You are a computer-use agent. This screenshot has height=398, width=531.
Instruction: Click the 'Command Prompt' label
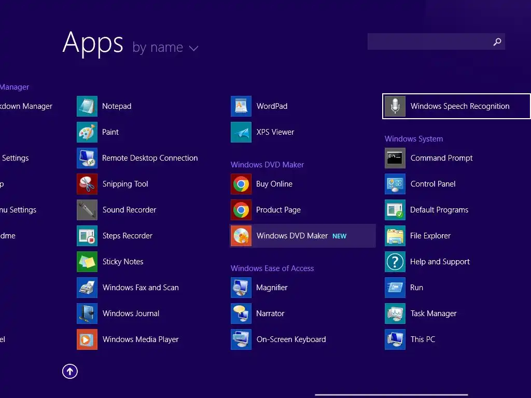tap(442, 158)
